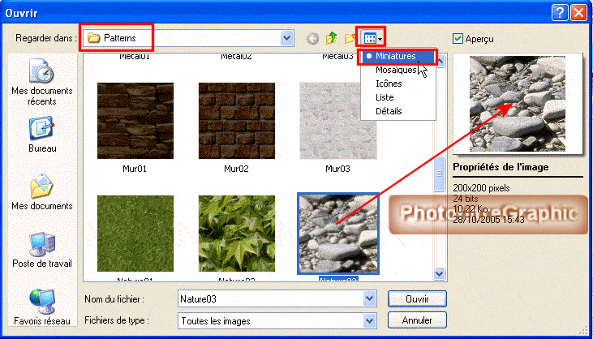Expand the Regarder dans folder dropdown
This screenshot has height=339, width=593.
click(286, 38)
